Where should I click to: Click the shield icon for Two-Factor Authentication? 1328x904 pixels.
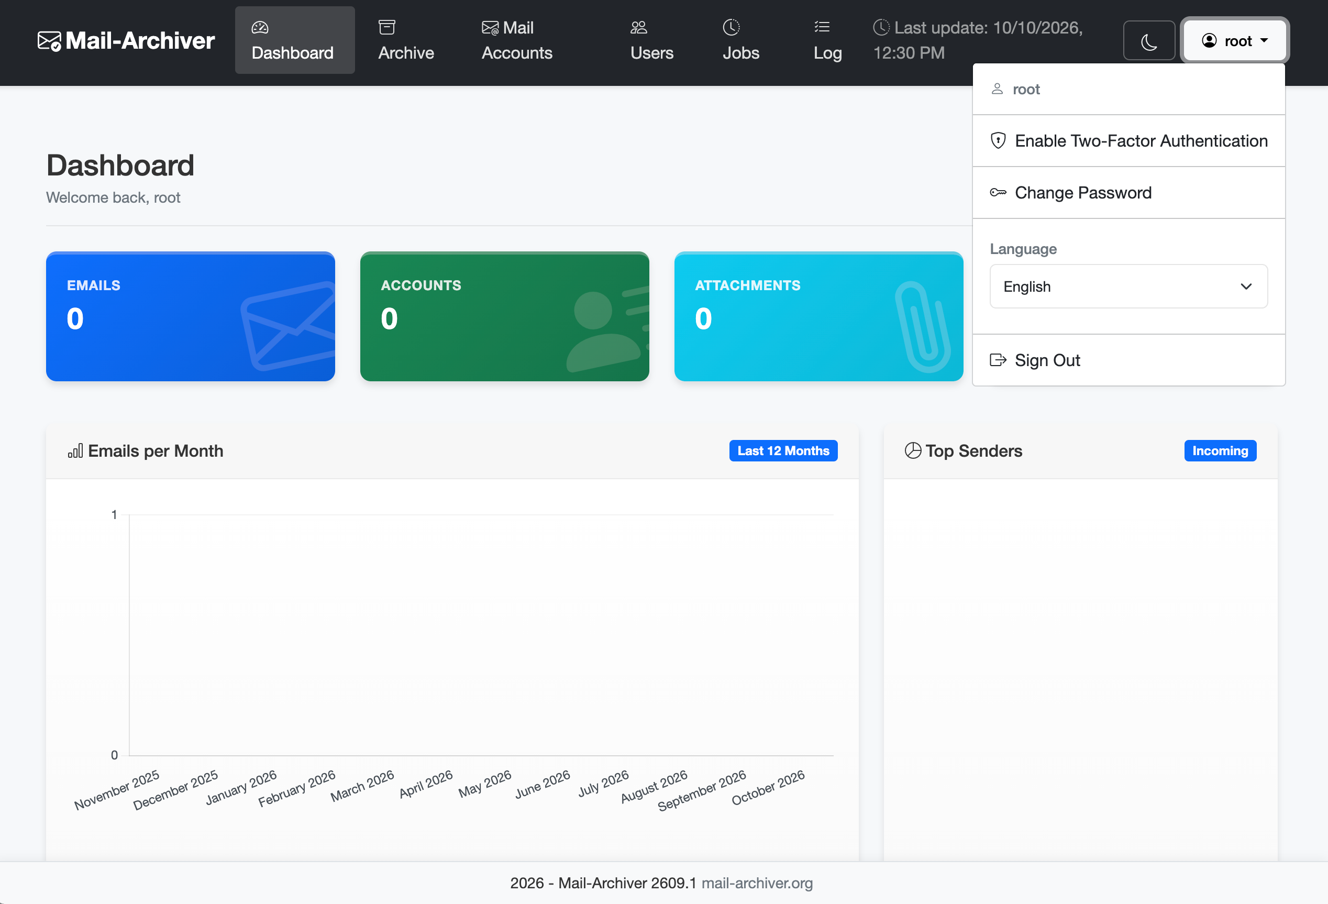click(x=998, y=140)
